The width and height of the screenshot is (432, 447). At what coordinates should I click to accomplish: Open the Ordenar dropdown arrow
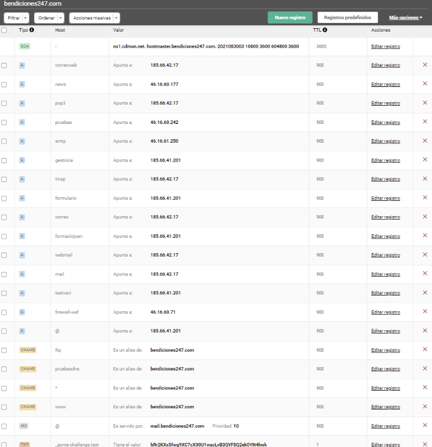[x=61, y=18]
